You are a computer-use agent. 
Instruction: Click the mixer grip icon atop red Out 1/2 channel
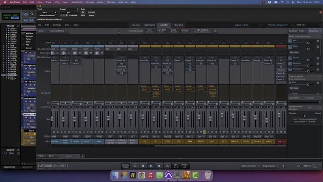coord(281,43)
